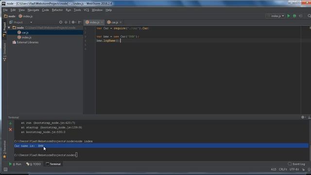The image size is (311, 175).
Task: Open Project panel gear settings icon
Action: point(73,22)
